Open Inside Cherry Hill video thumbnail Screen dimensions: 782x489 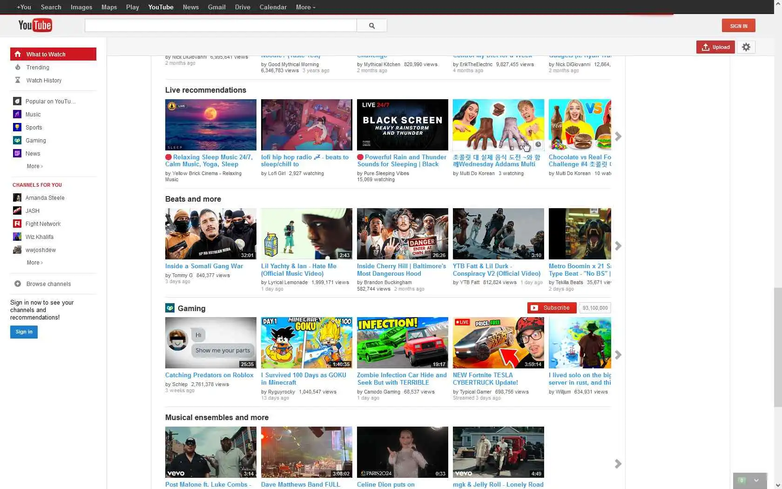click(402, 234)
